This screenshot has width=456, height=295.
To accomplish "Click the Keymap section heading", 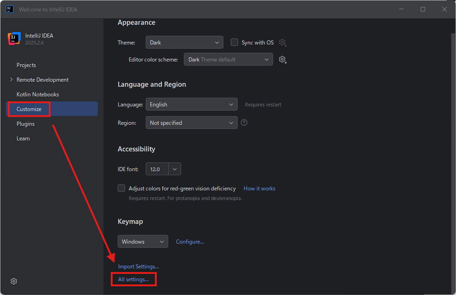I will coord(130,222).
